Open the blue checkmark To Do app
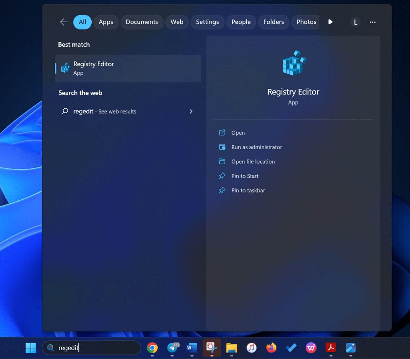Image resolution: width=410 pixels, height=359 pixels. pos(291,348)
